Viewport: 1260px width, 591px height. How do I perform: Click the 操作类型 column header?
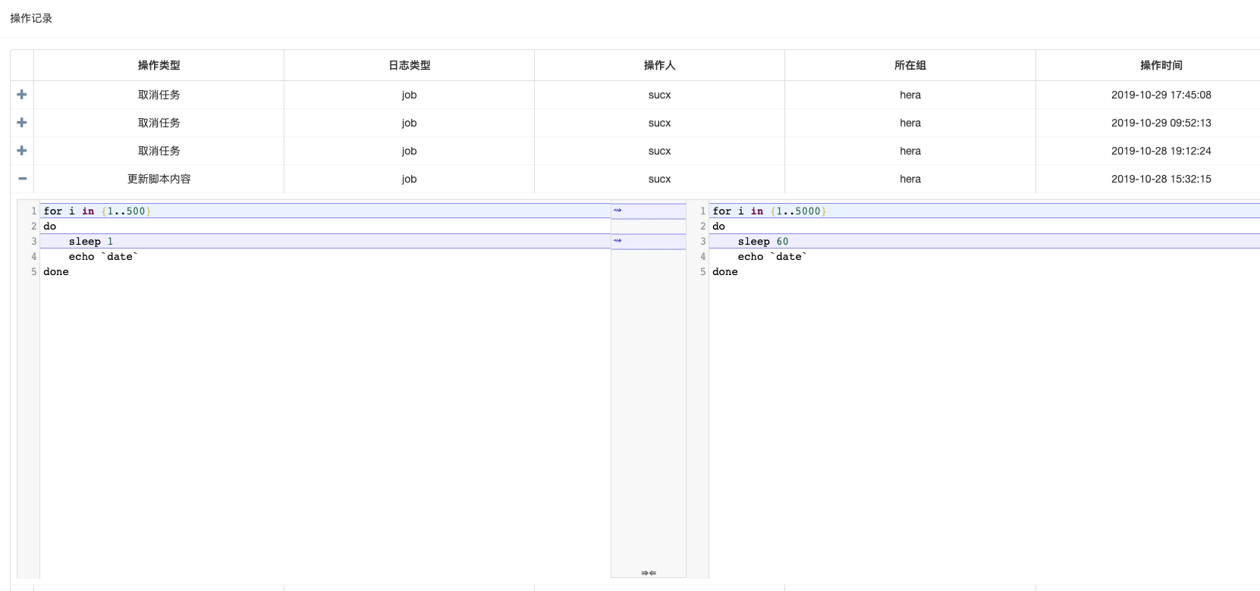[x=159, y=65]
